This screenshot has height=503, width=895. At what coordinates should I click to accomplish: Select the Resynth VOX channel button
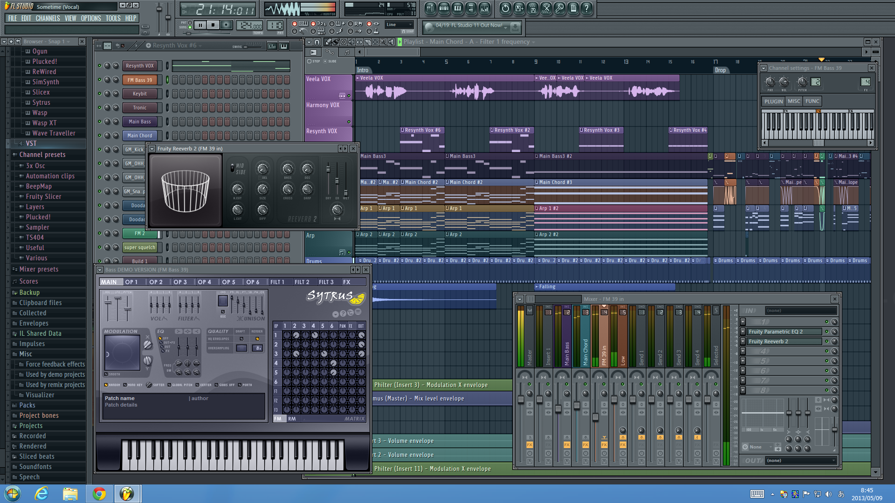140,66
